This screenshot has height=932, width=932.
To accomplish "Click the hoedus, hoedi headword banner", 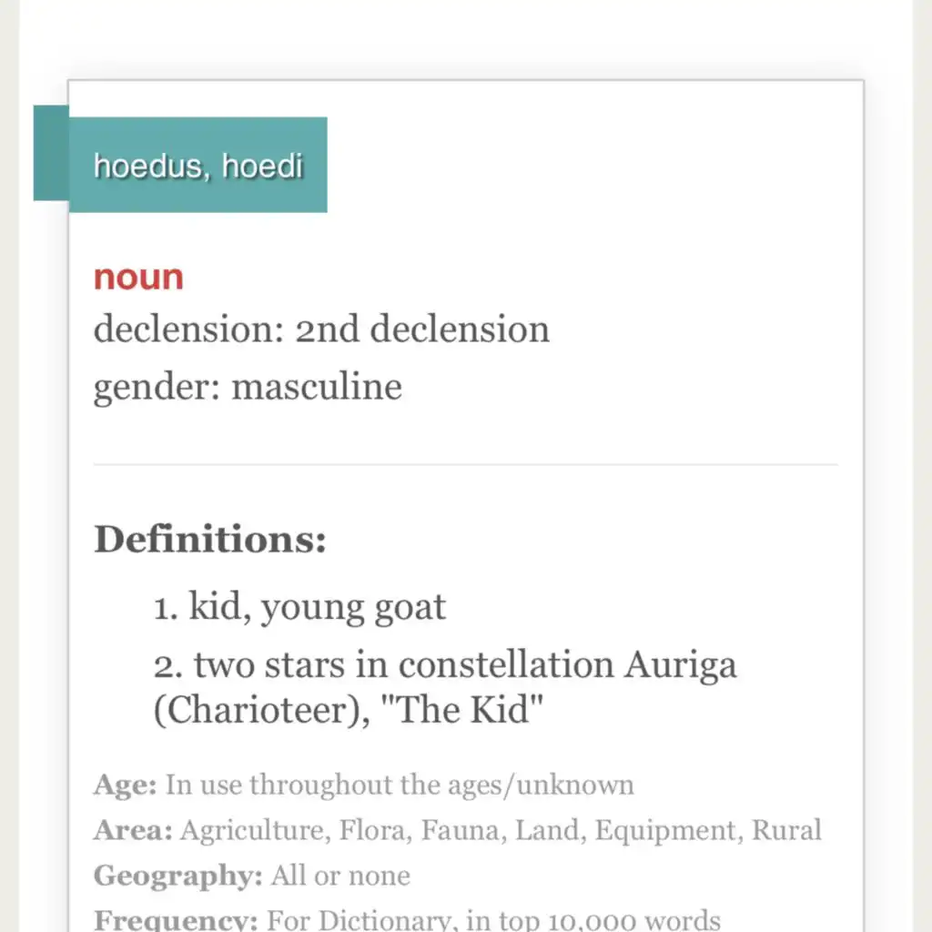I will [198, 165].
